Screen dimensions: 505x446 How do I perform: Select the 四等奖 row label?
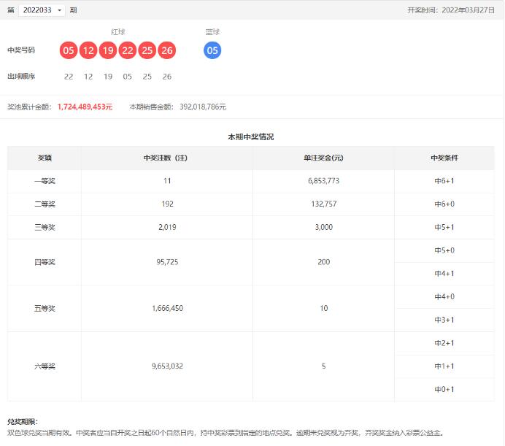click(45, 262)
